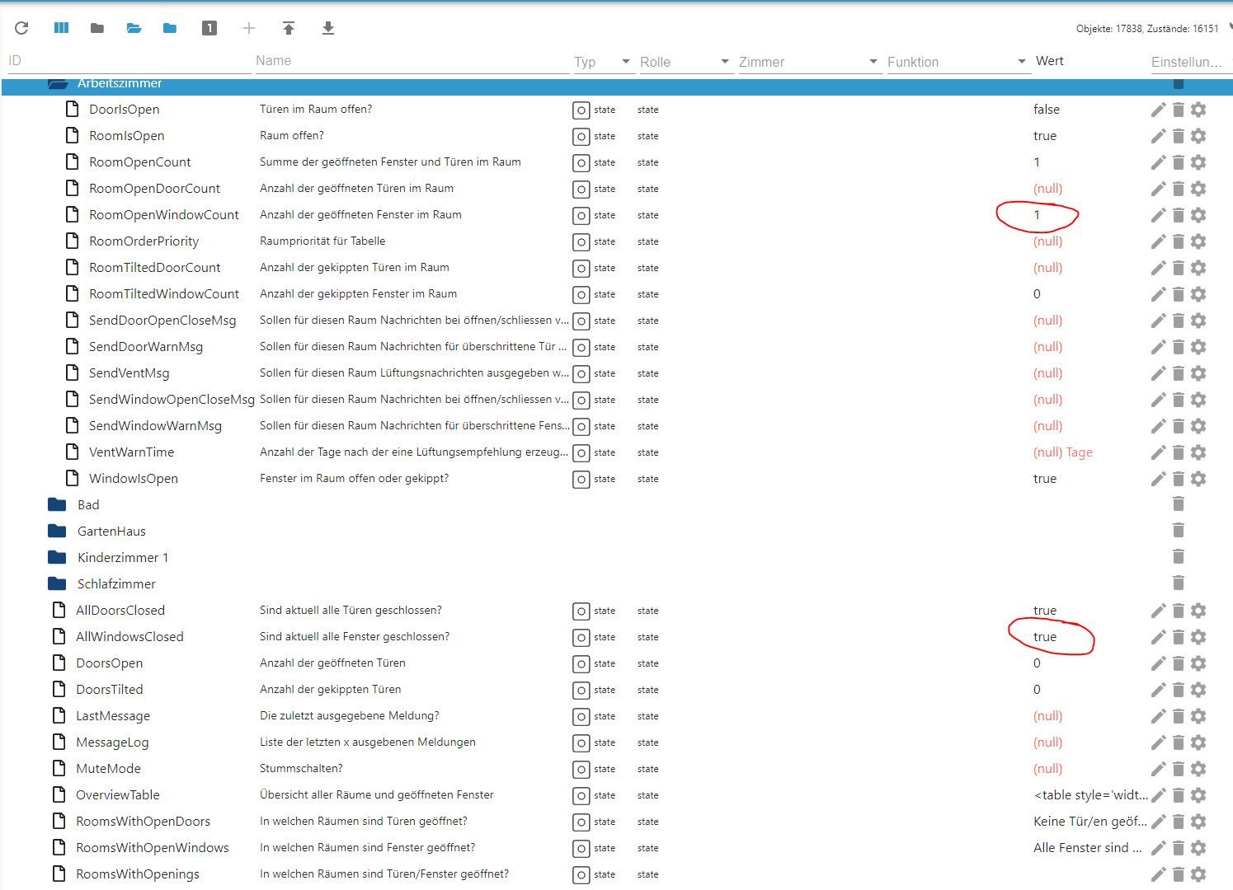Viewport: 1233px width, 890px height.
Task: Edit MuteMode with the pencil icon
Action: pos(1158,769)
